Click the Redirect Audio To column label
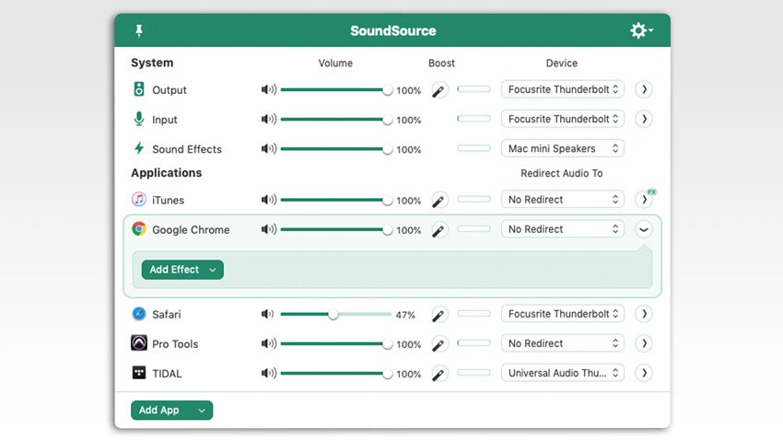The height and width of the screenshot is (440, 783). coord(562,173)
